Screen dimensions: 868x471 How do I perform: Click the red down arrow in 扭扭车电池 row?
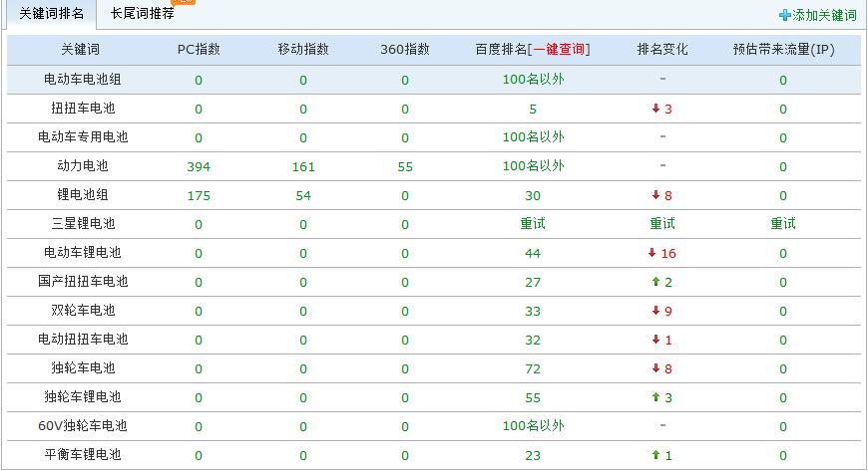point(655,109)
